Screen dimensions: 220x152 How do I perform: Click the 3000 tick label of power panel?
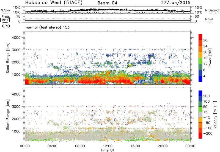coord(16,50)
